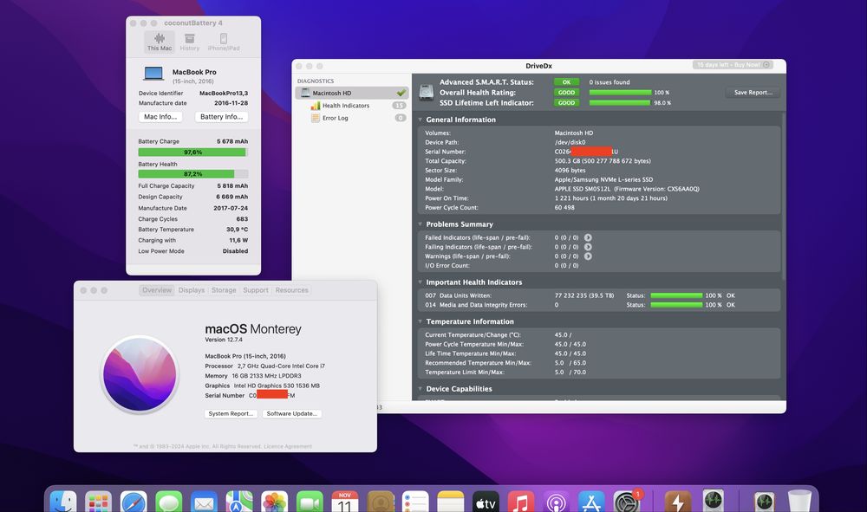Open Photos from the Dock
Image resolution: width=867 pixels, height=512 pixels.
point(275,502)
